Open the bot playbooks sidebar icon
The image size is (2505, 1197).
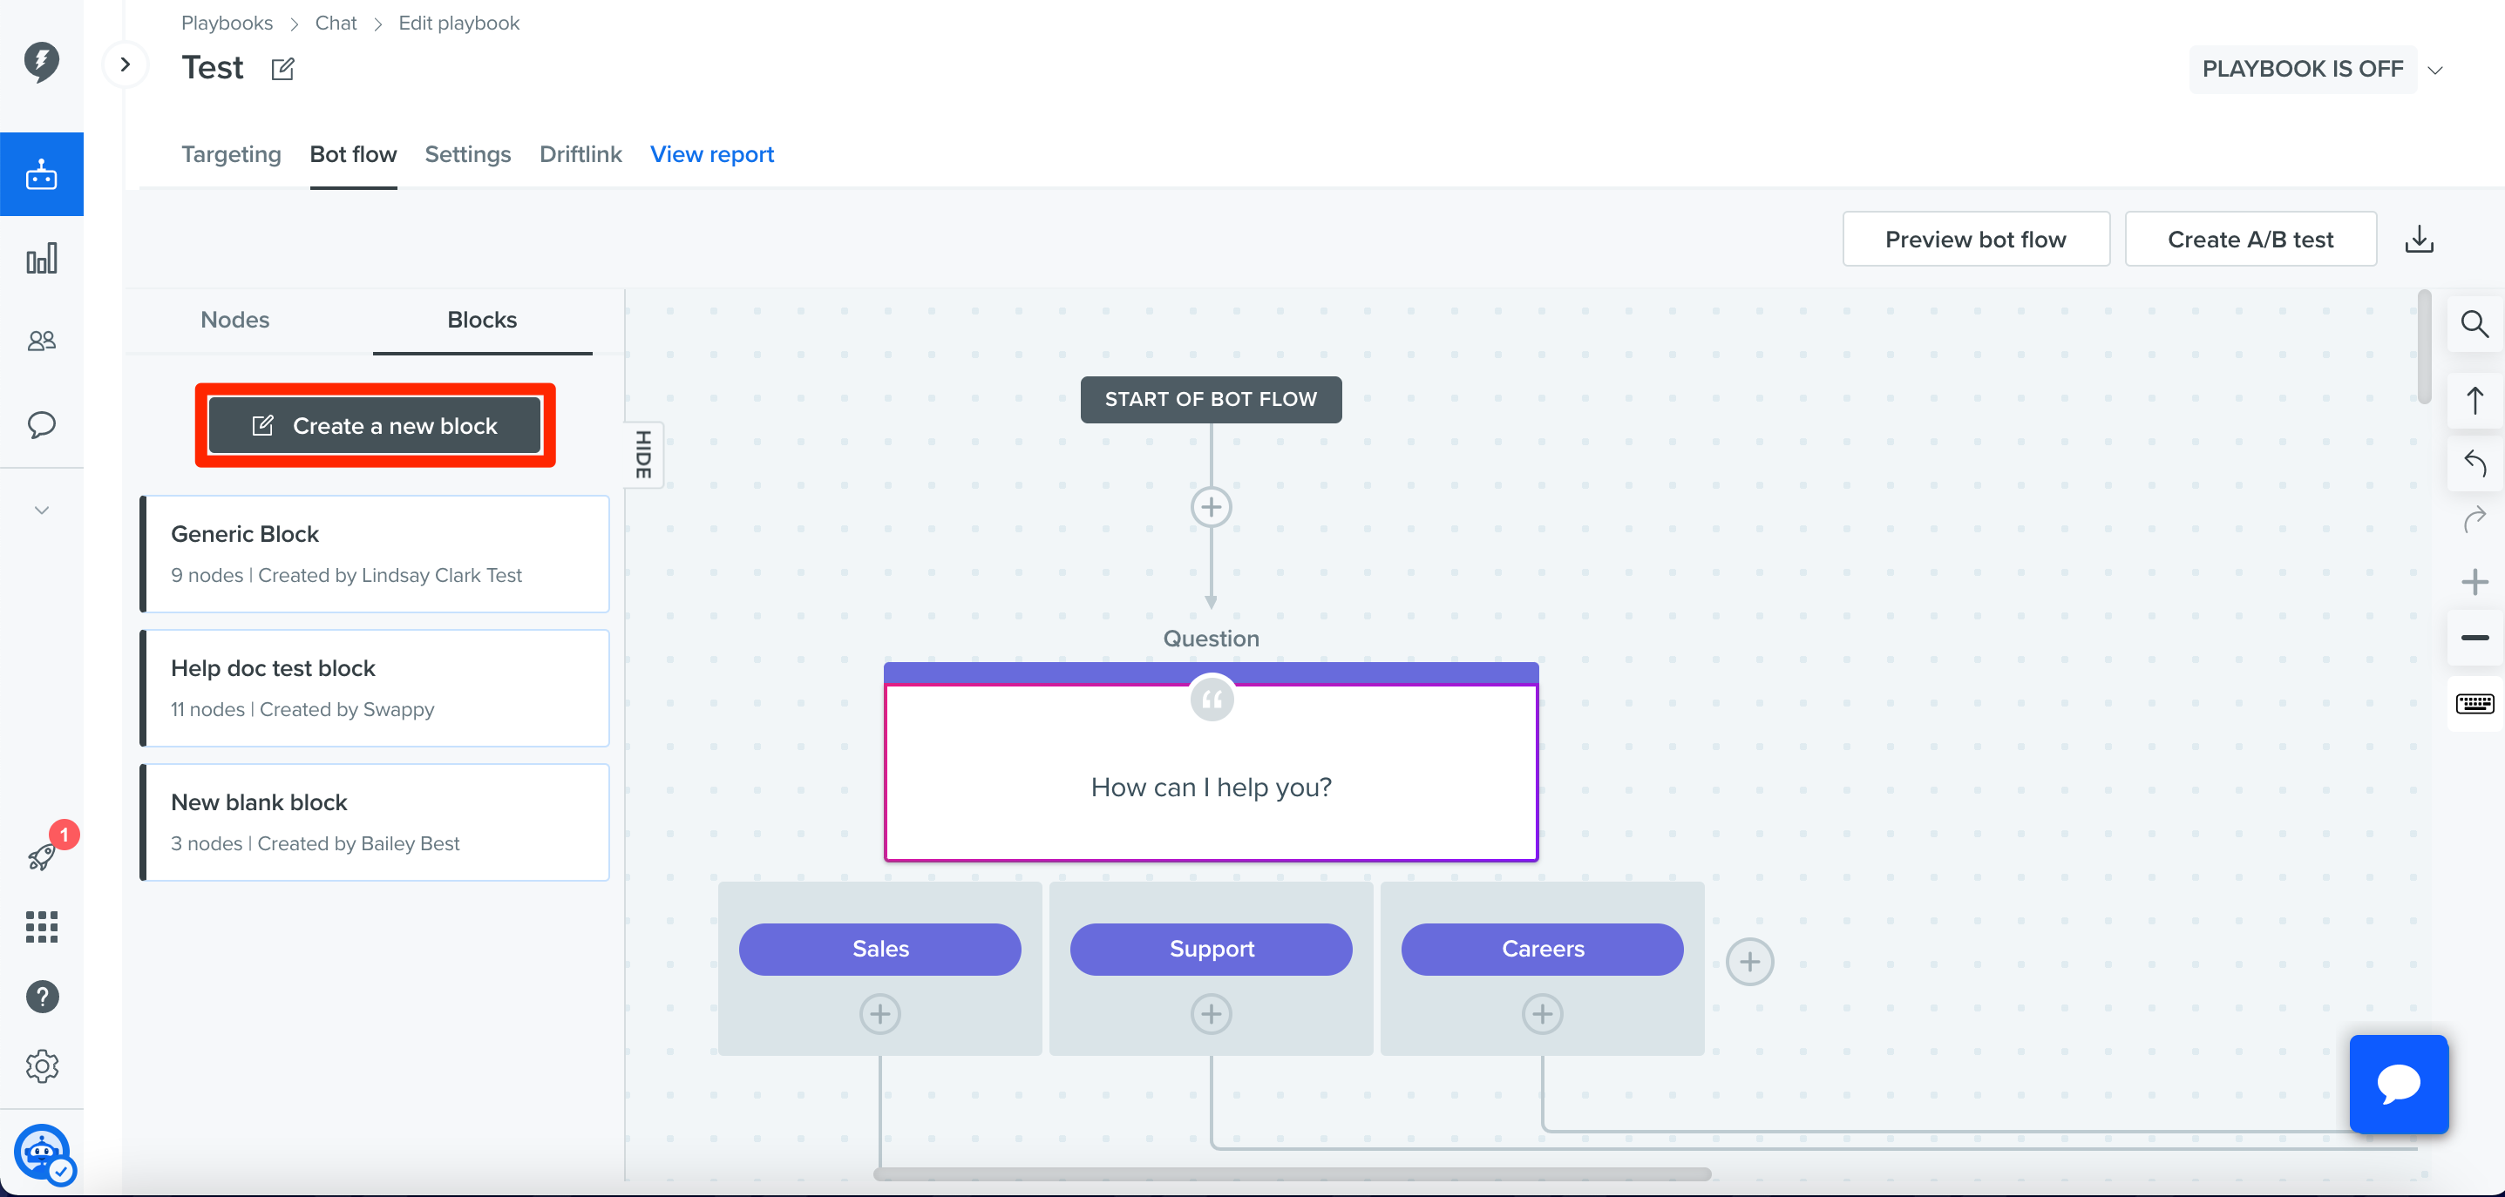coord(42,174)
